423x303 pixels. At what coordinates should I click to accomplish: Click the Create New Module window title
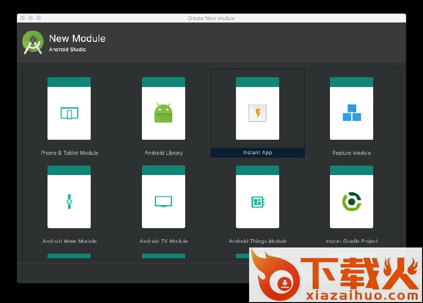pyautogui.click(x=211, y=18)
